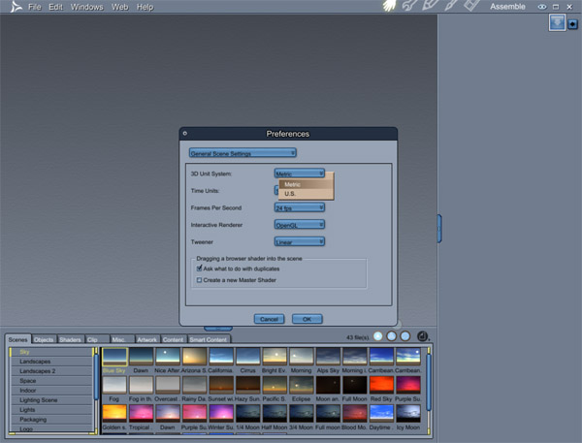The width and height of the screenshot is (582, 443).
Task: Cancel the Preferences dialog
Action: tap(269, 319)
